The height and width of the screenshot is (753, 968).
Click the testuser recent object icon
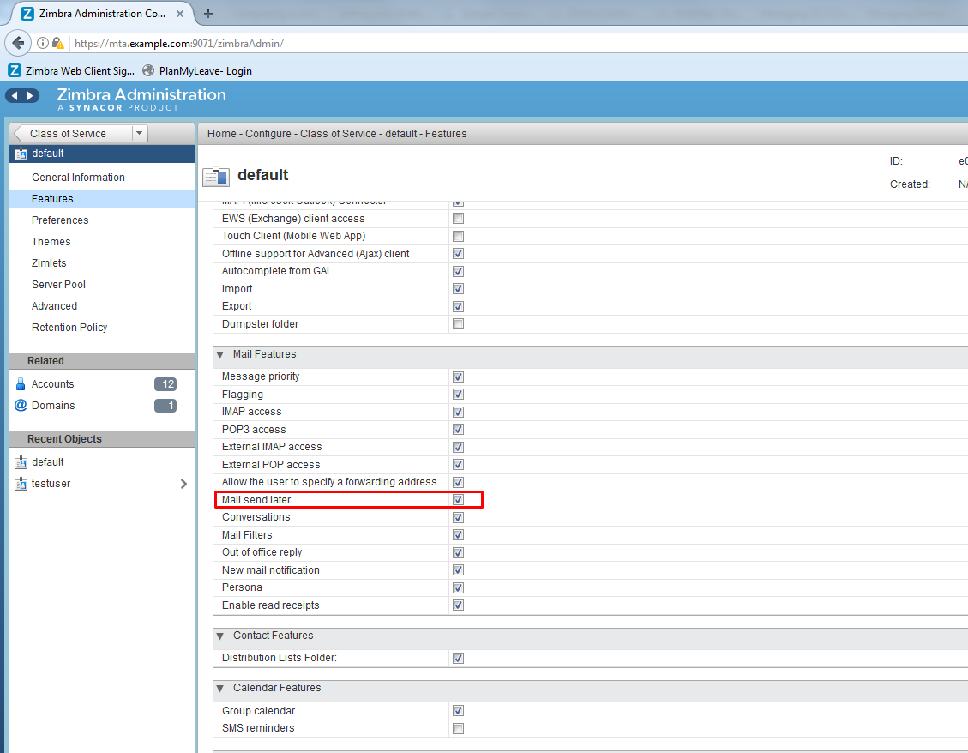[21, 484]
